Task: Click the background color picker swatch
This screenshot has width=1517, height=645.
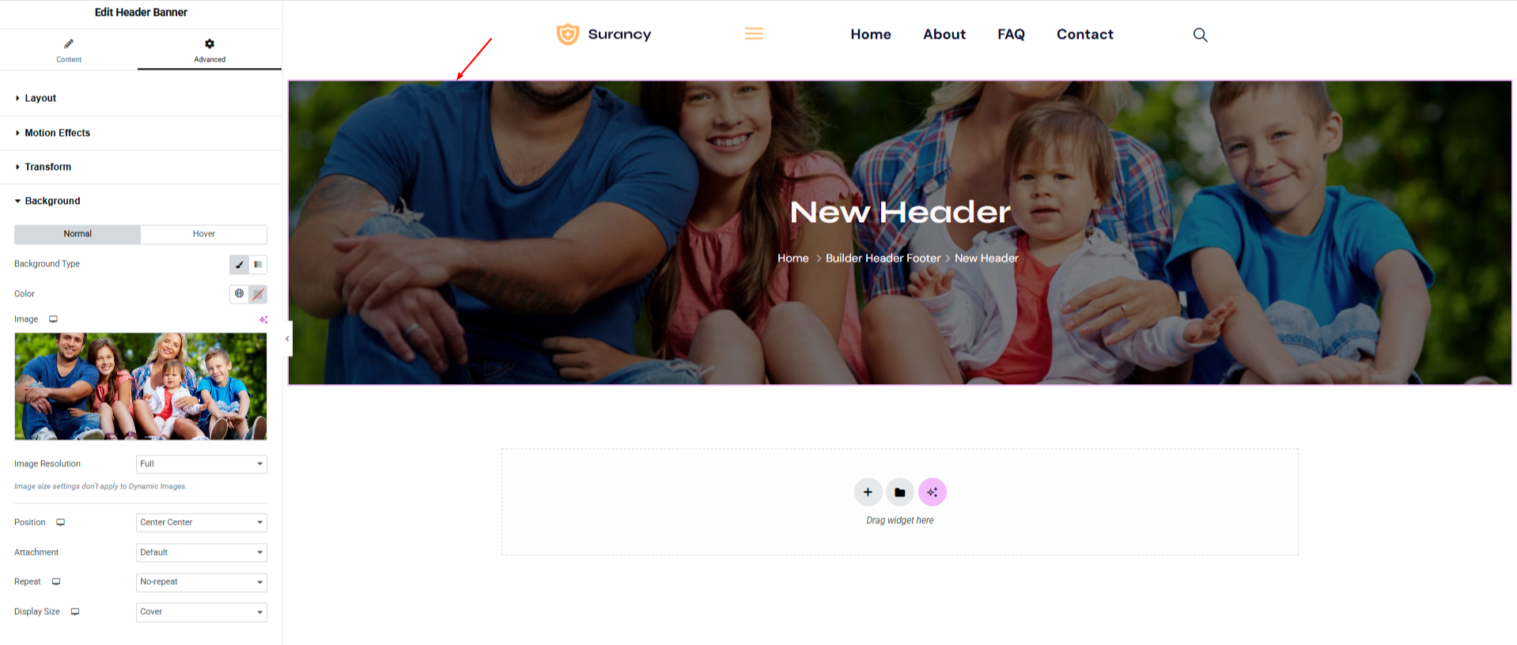Action: pos(258,294)
